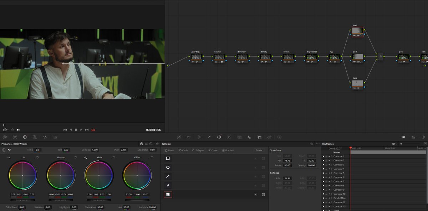Select node 03 dehancer

point(243,57)
